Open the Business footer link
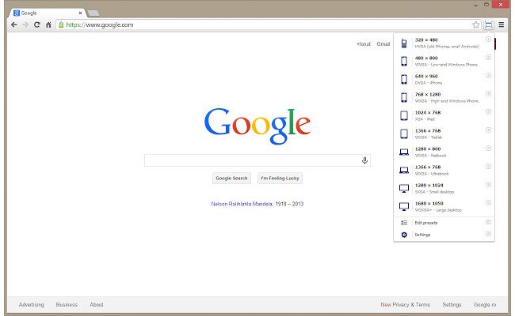515x316 pixels. click(x=67, y=304)
